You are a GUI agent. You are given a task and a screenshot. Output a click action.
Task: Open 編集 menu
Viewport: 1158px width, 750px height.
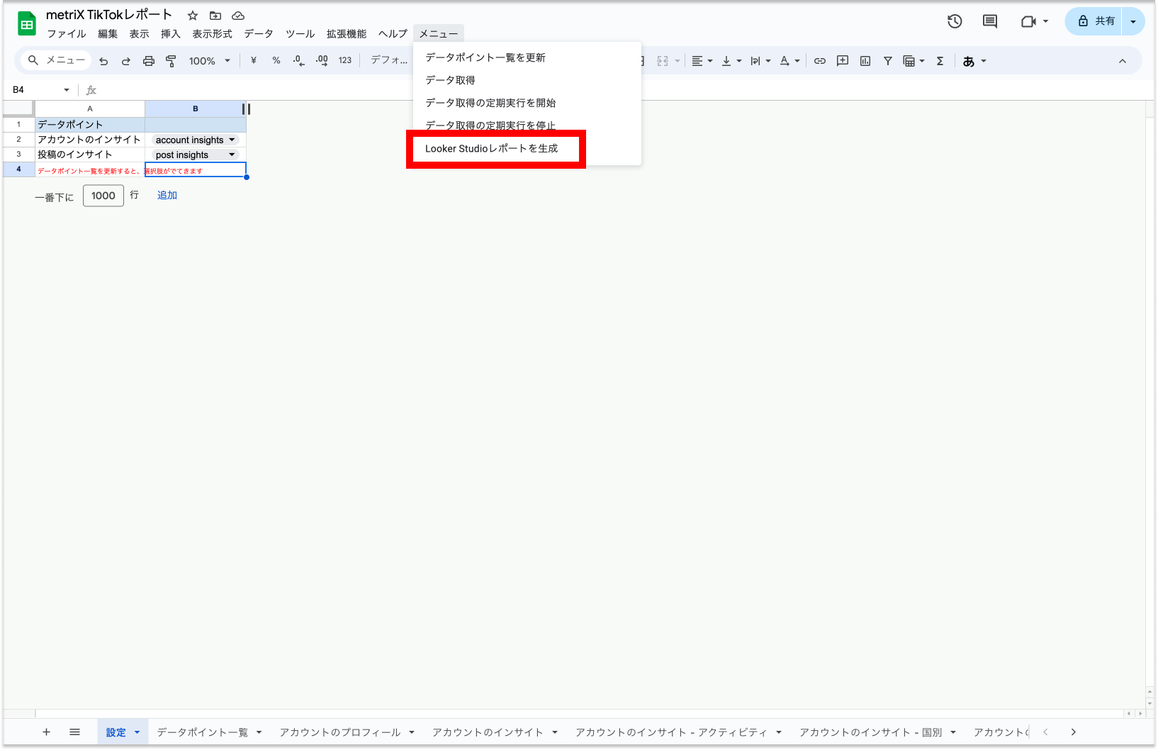tap(108, 34)
